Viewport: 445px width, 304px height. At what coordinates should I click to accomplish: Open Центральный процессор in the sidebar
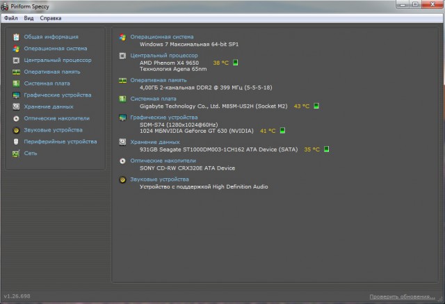tap(58, 61)
